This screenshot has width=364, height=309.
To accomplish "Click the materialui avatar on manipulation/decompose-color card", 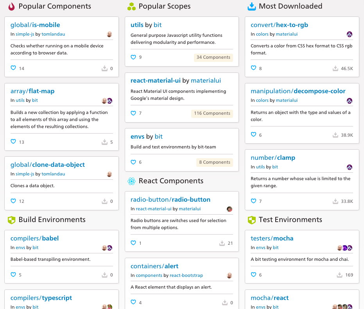I will (350, 101).
